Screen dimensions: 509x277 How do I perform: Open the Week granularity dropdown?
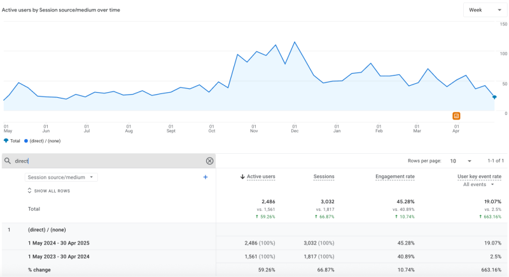(485, 10)
